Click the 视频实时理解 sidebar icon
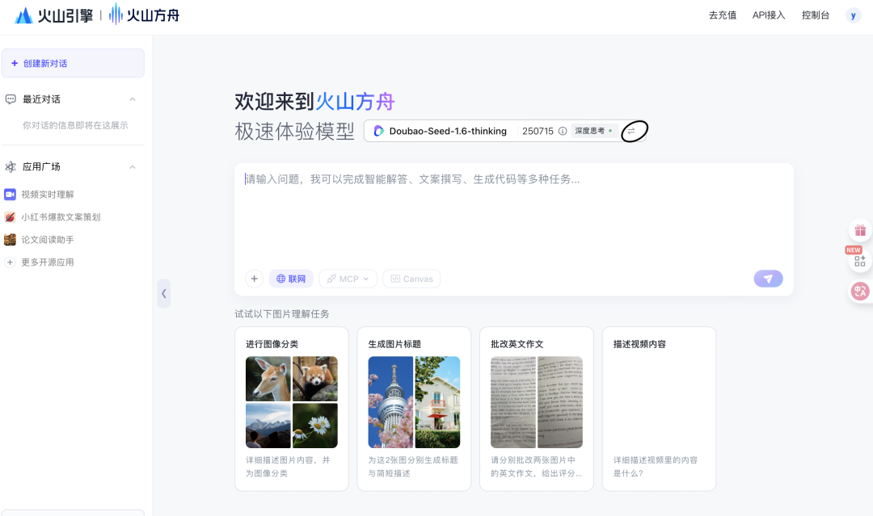 pyautogui.click(x=11, y=194)
